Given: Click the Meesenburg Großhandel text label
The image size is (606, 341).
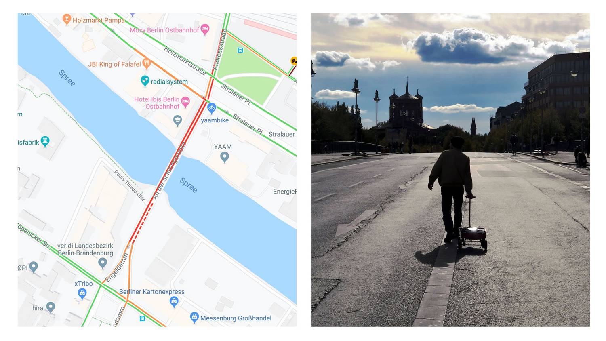Looking at the screenshot, I should coord(236,318).
